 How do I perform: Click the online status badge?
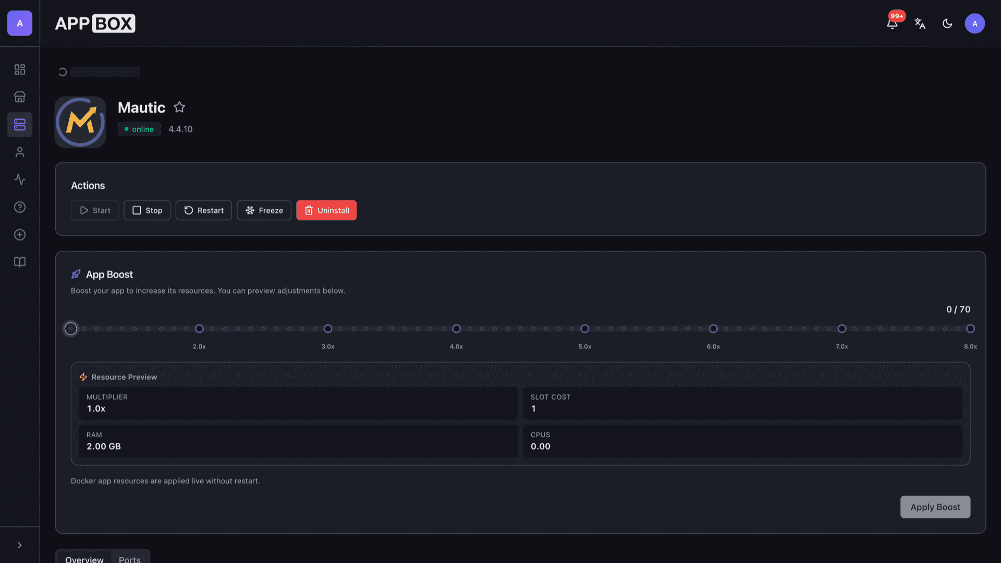click(139, 129)
